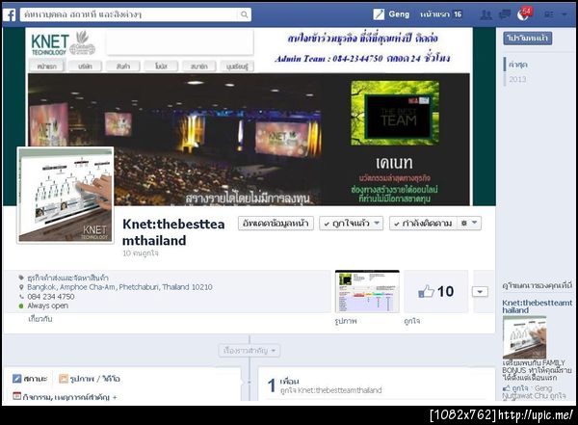Viewport: 578px width, 425px height.
Task: Go to home page link showing 16
Action: (440, 14)
